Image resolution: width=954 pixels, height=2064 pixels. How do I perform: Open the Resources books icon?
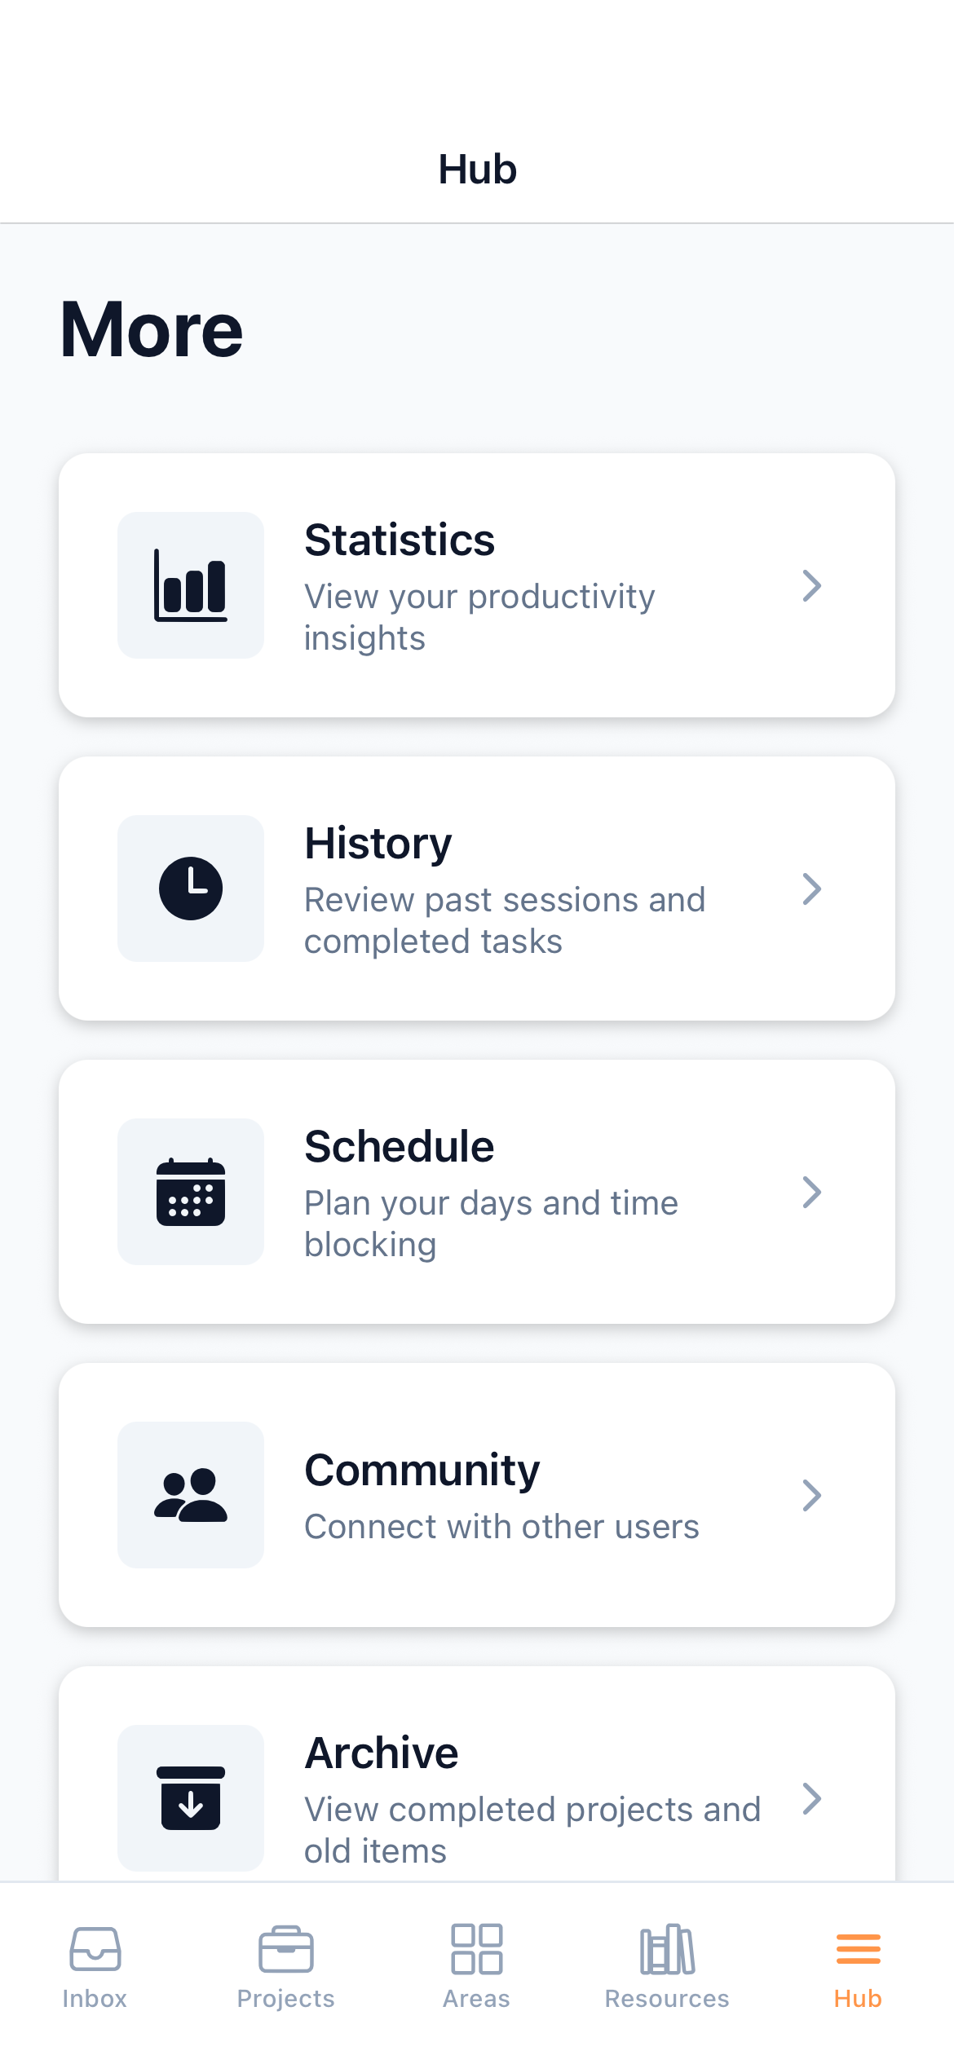(x=667, y=1950)
